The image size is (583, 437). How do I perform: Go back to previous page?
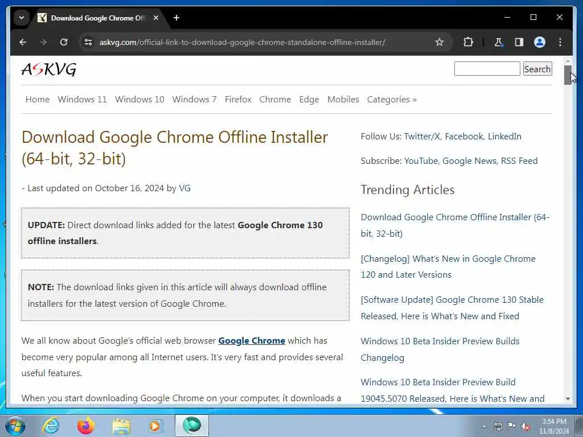(23, 42)
